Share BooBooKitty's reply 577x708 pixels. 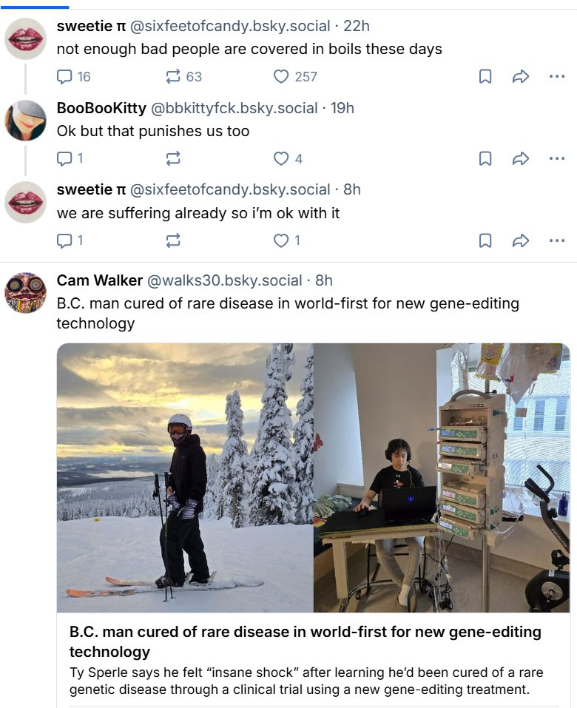[x=521, y=158]
